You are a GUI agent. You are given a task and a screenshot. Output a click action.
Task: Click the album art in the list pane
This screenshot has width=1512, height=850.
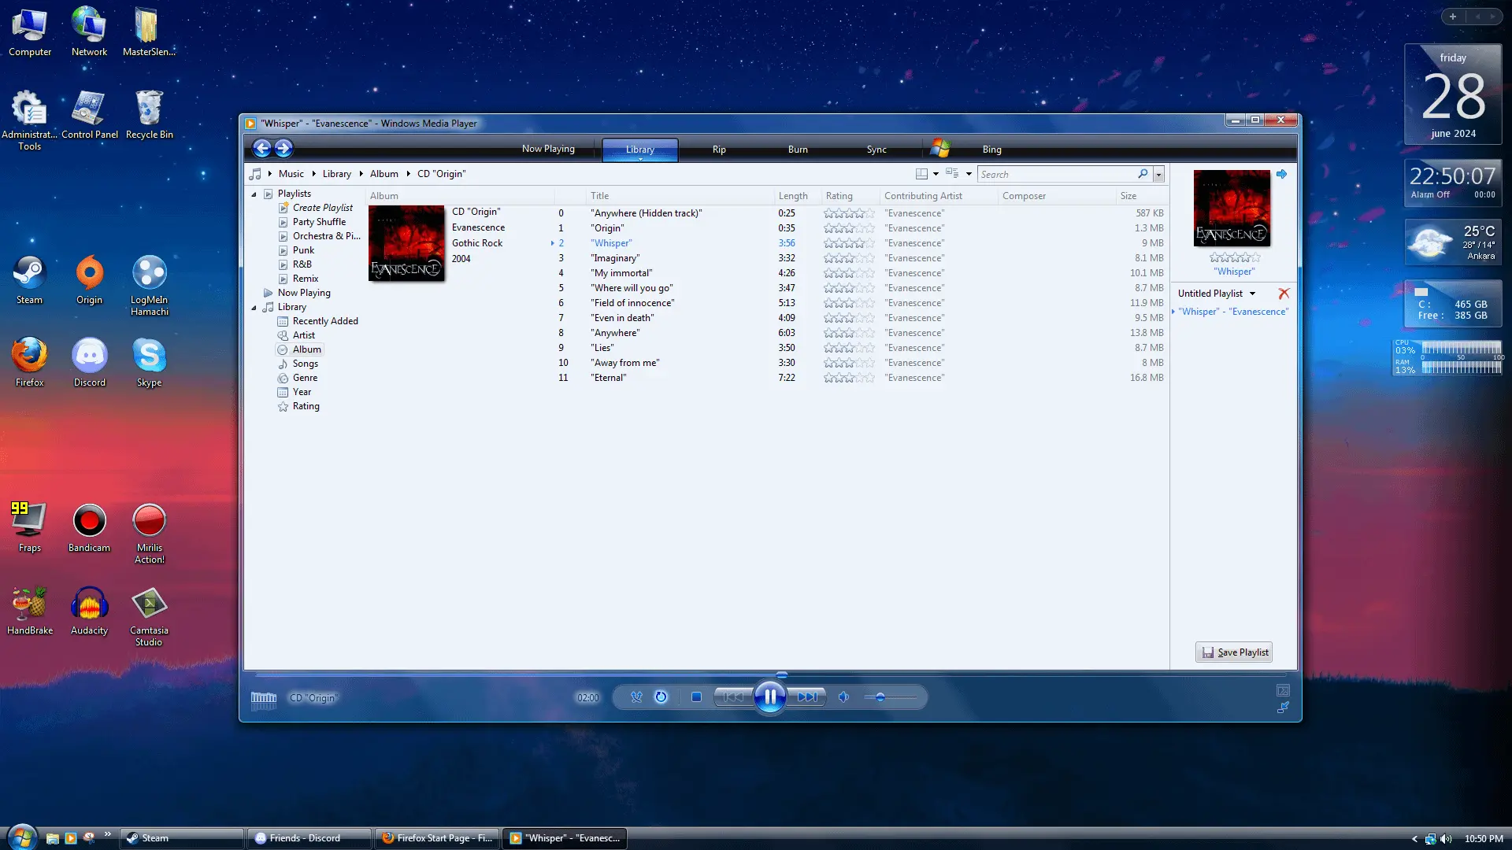point(1232,208)
